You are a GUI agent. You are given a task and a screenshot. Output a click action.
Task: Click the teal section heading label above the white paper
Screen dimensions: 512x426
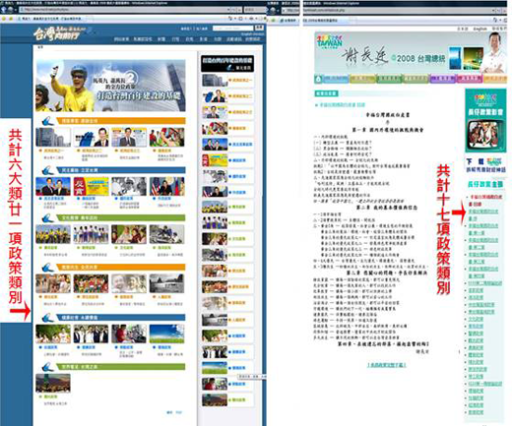click(x=327, y=93)
